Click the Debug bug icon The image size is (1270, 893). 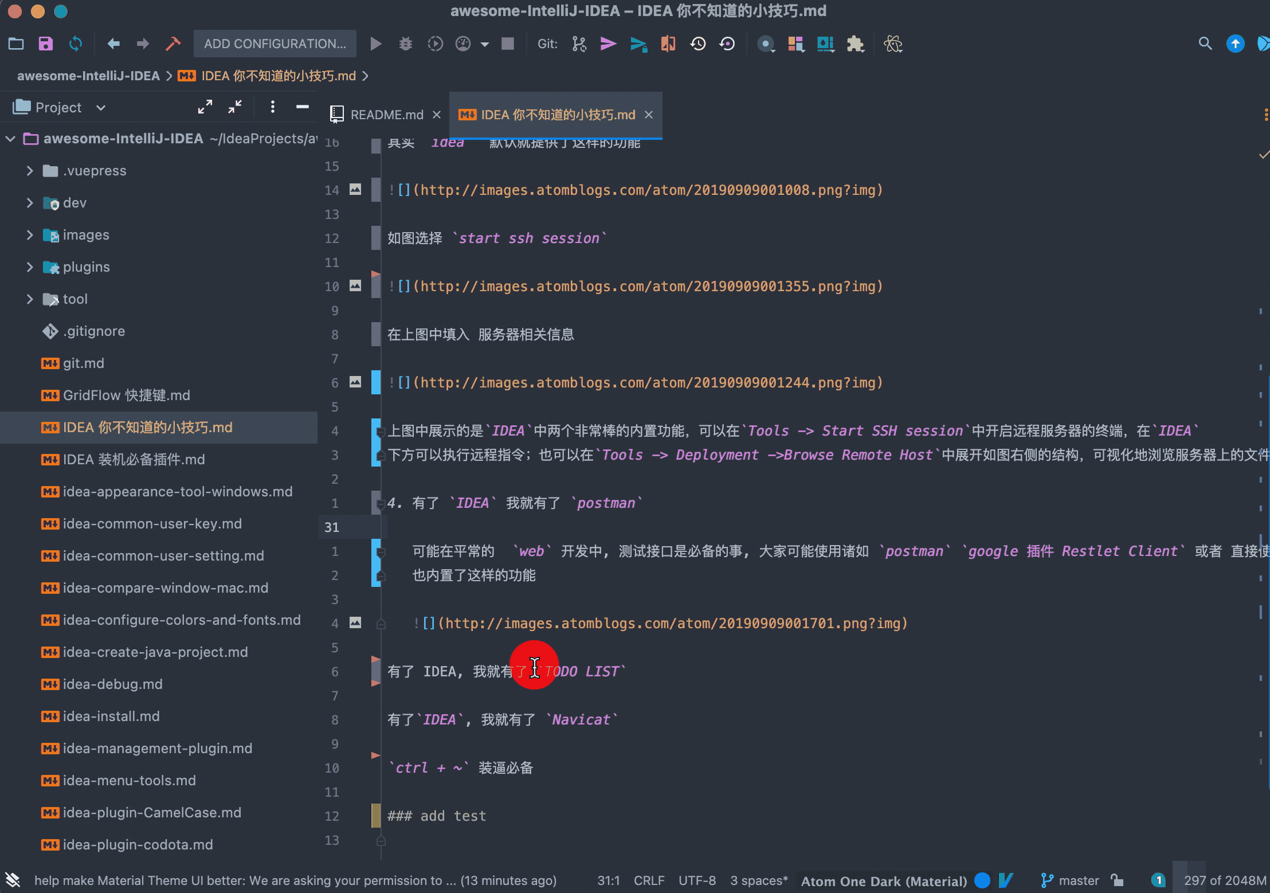405,44
